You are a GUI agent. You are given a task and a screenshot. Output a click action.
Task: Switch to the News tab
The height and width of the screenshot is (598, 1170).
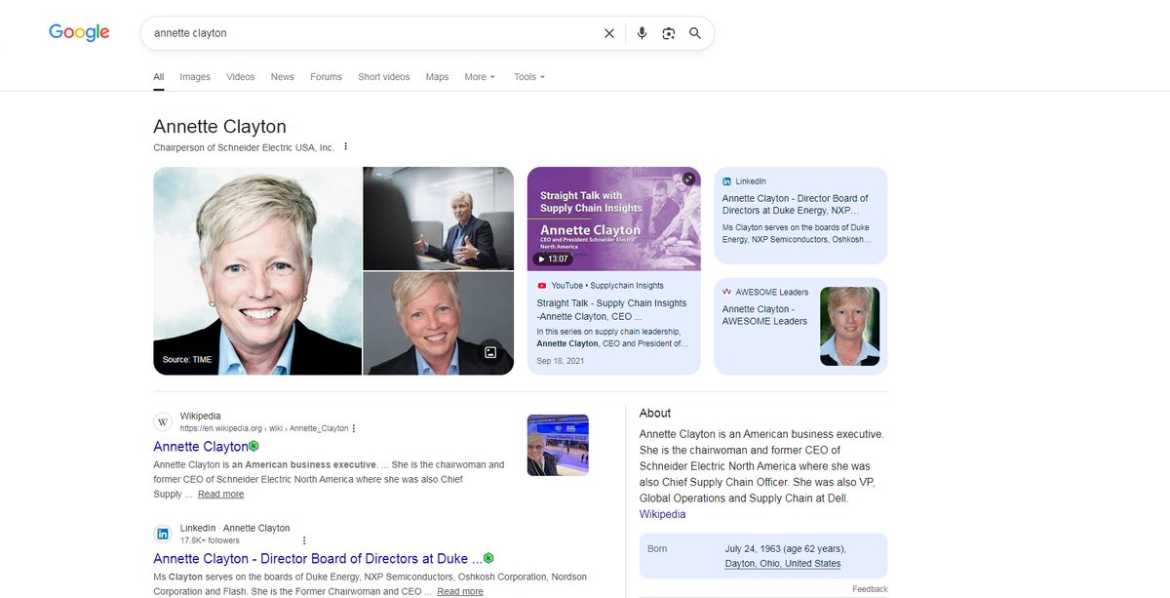tap(283, 77)
